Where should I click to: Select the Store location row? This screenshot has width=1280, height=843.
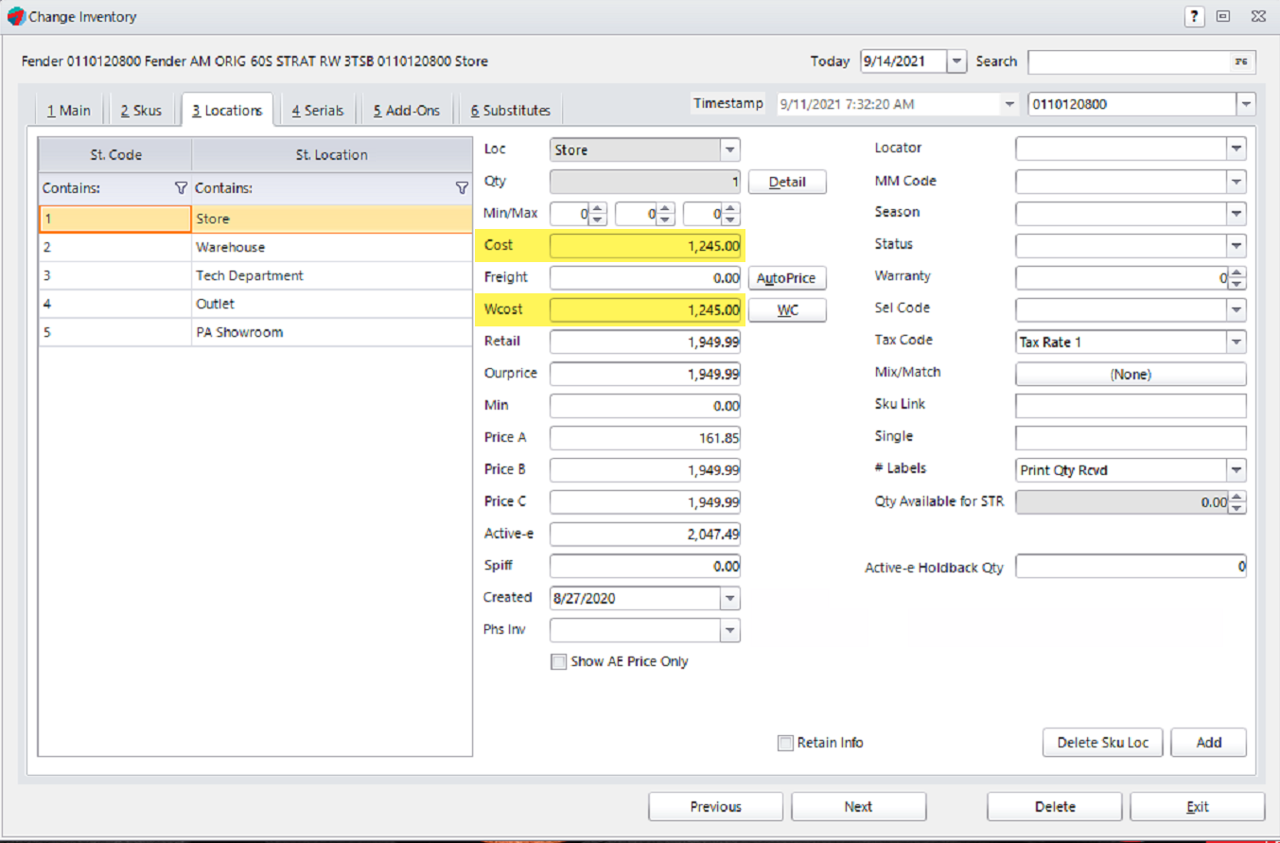[x=254, y=219]
